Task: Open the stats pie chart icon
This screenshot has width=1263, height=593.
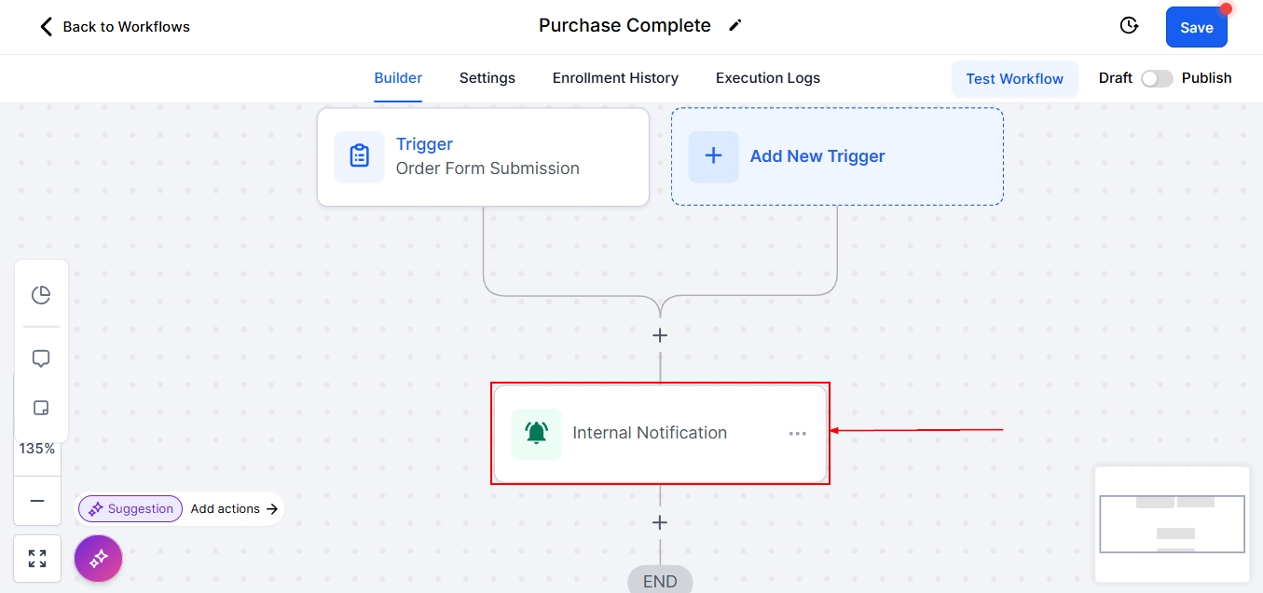Action: pos(41,295)
